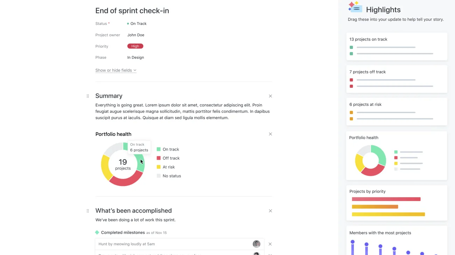Click the avatar on the second milestone row

click(256, 254)
